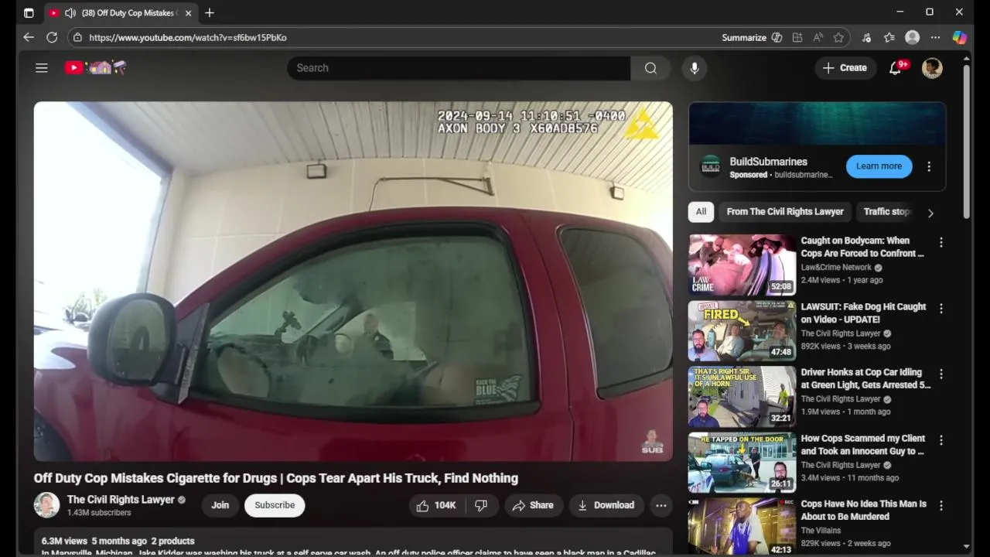Open Cops Have No Idea video thumbnail

742,526
